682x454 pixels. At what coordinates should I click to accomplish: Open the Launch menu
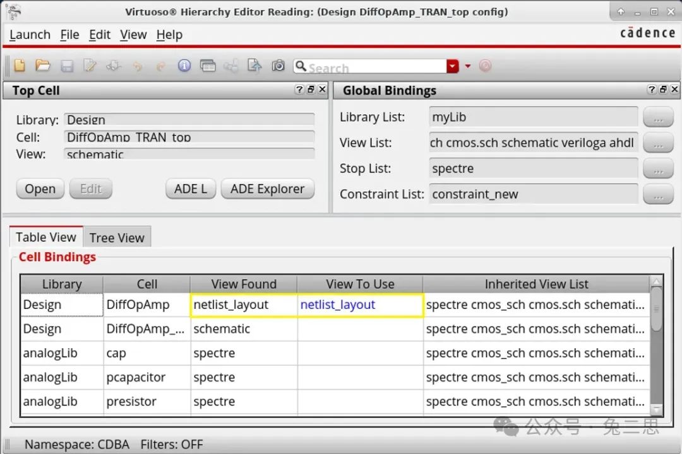30,35
